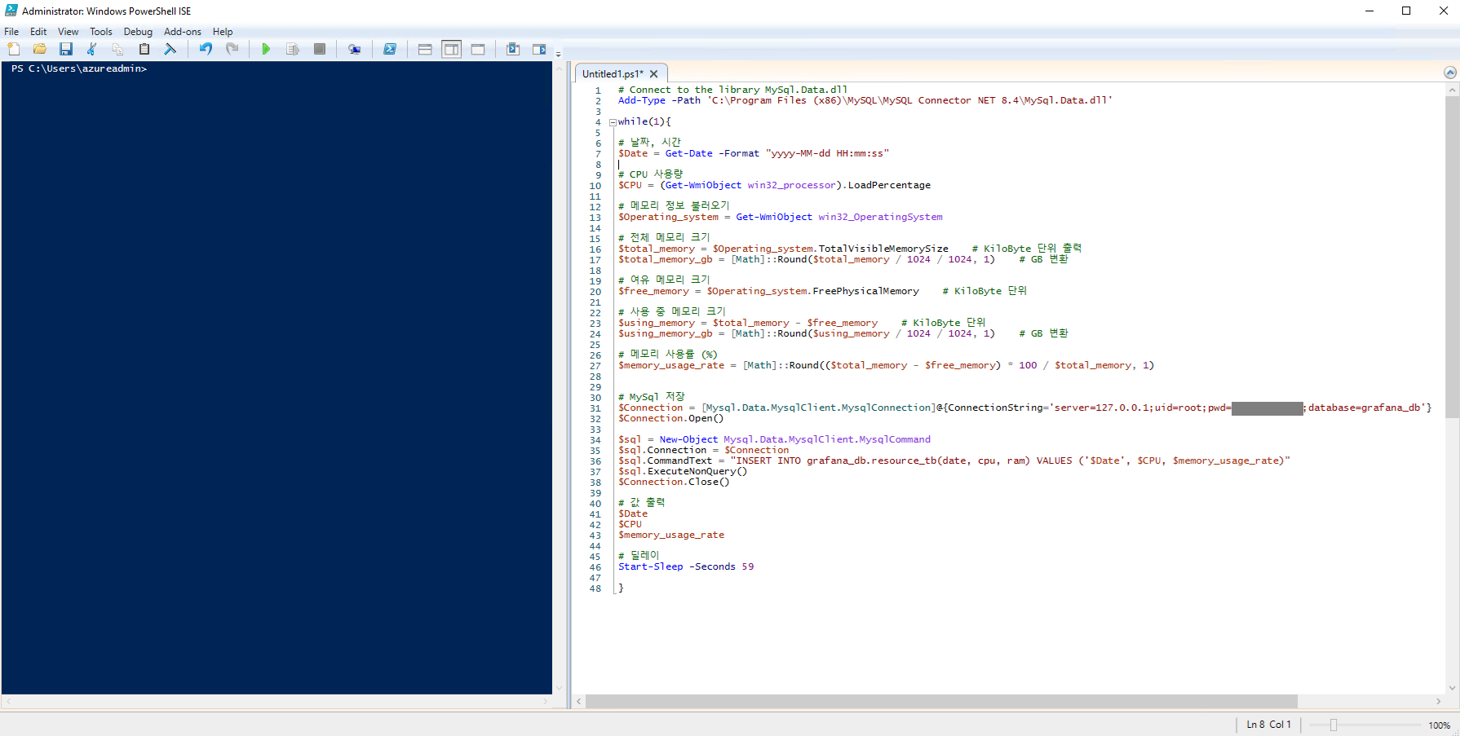Open the Debug menu
The height and width of the screenshot is (736, 1460).
[x=138, y=32]
